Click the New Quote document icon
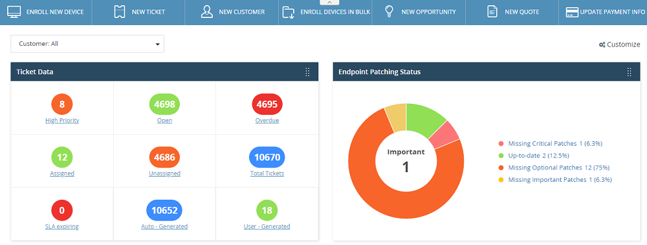 tap(492, 12)
